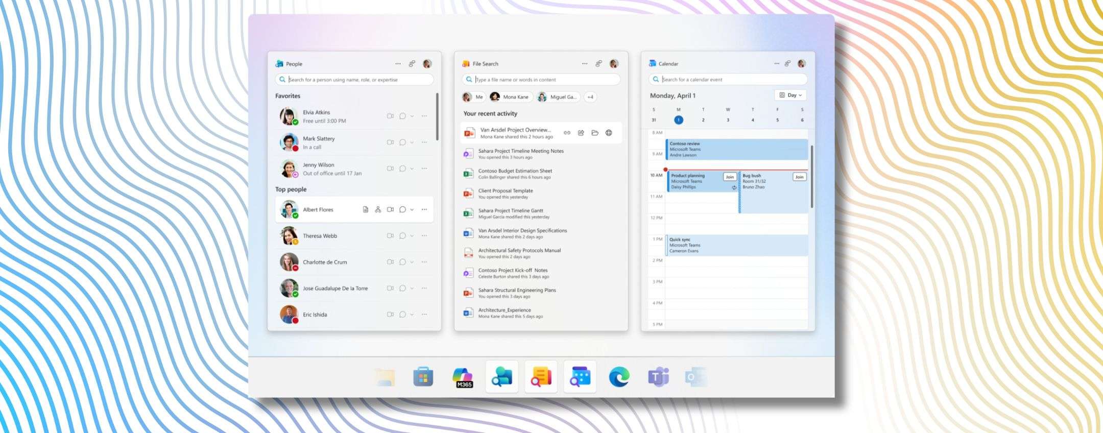Copy link for Van Arsdel Project Overview
The height and width of the screenshot is (433, 1103).
tap(567, 133)
